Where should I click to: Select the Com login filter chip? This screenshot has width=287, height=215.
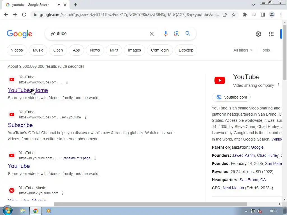tap(160, 50)
